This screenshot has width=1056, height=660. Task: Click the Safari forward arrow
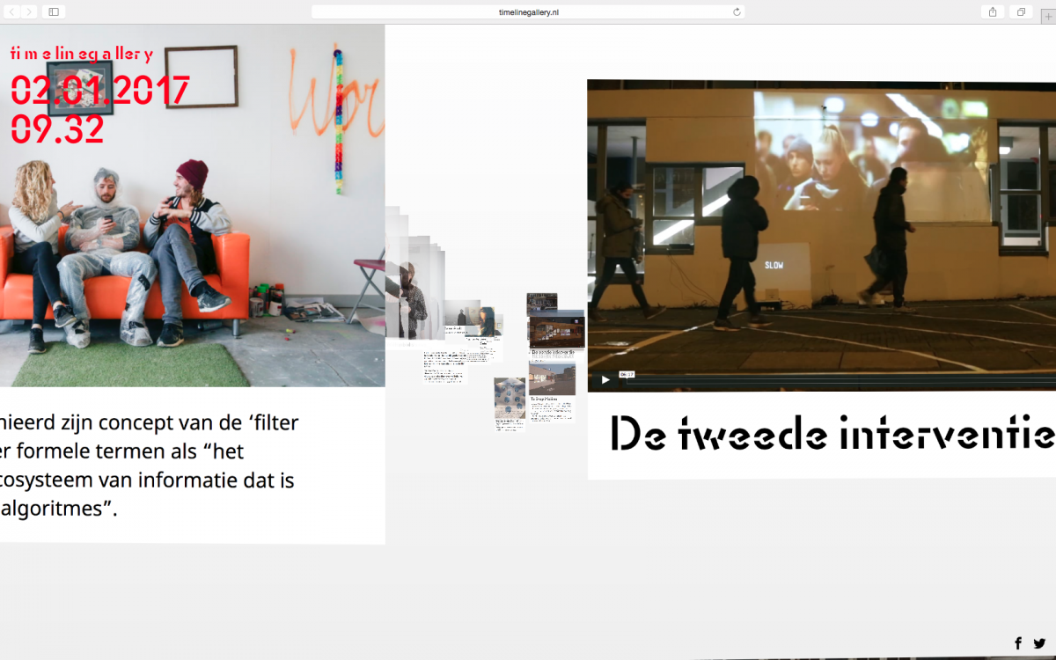point(30,11)
